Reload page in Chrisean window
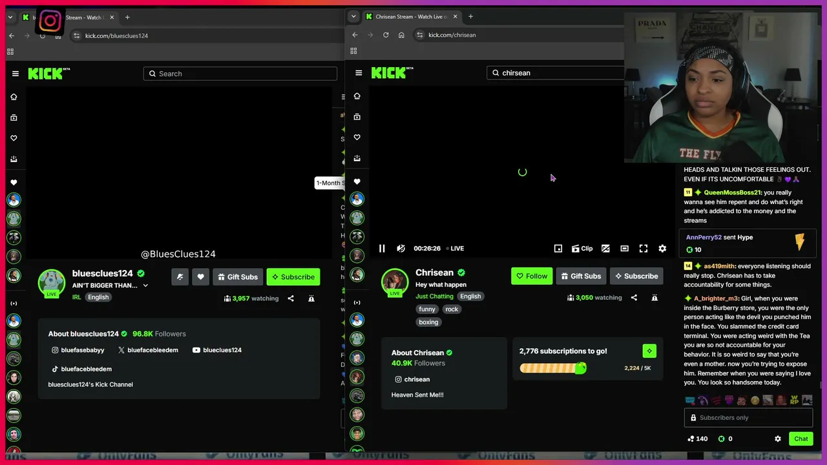 pyautogui.click(x=386, y=35)
